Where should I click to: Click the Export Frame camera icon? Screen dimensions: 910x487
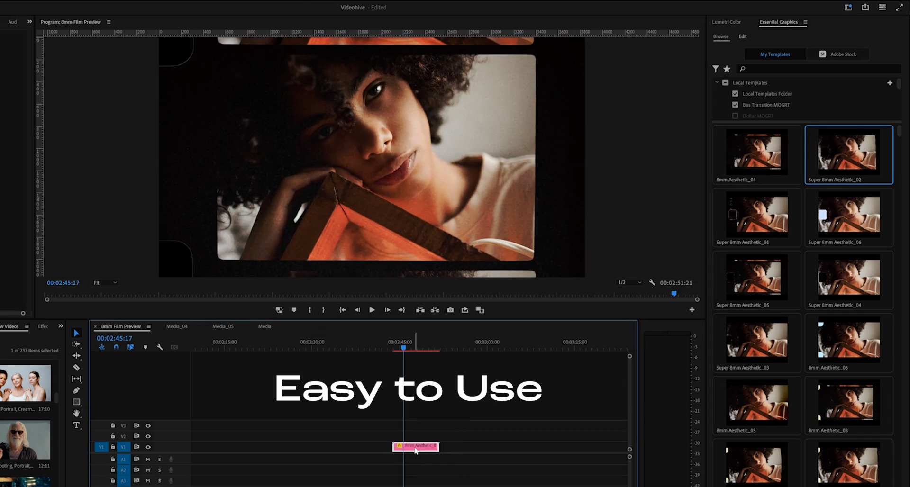click(450, 310)
